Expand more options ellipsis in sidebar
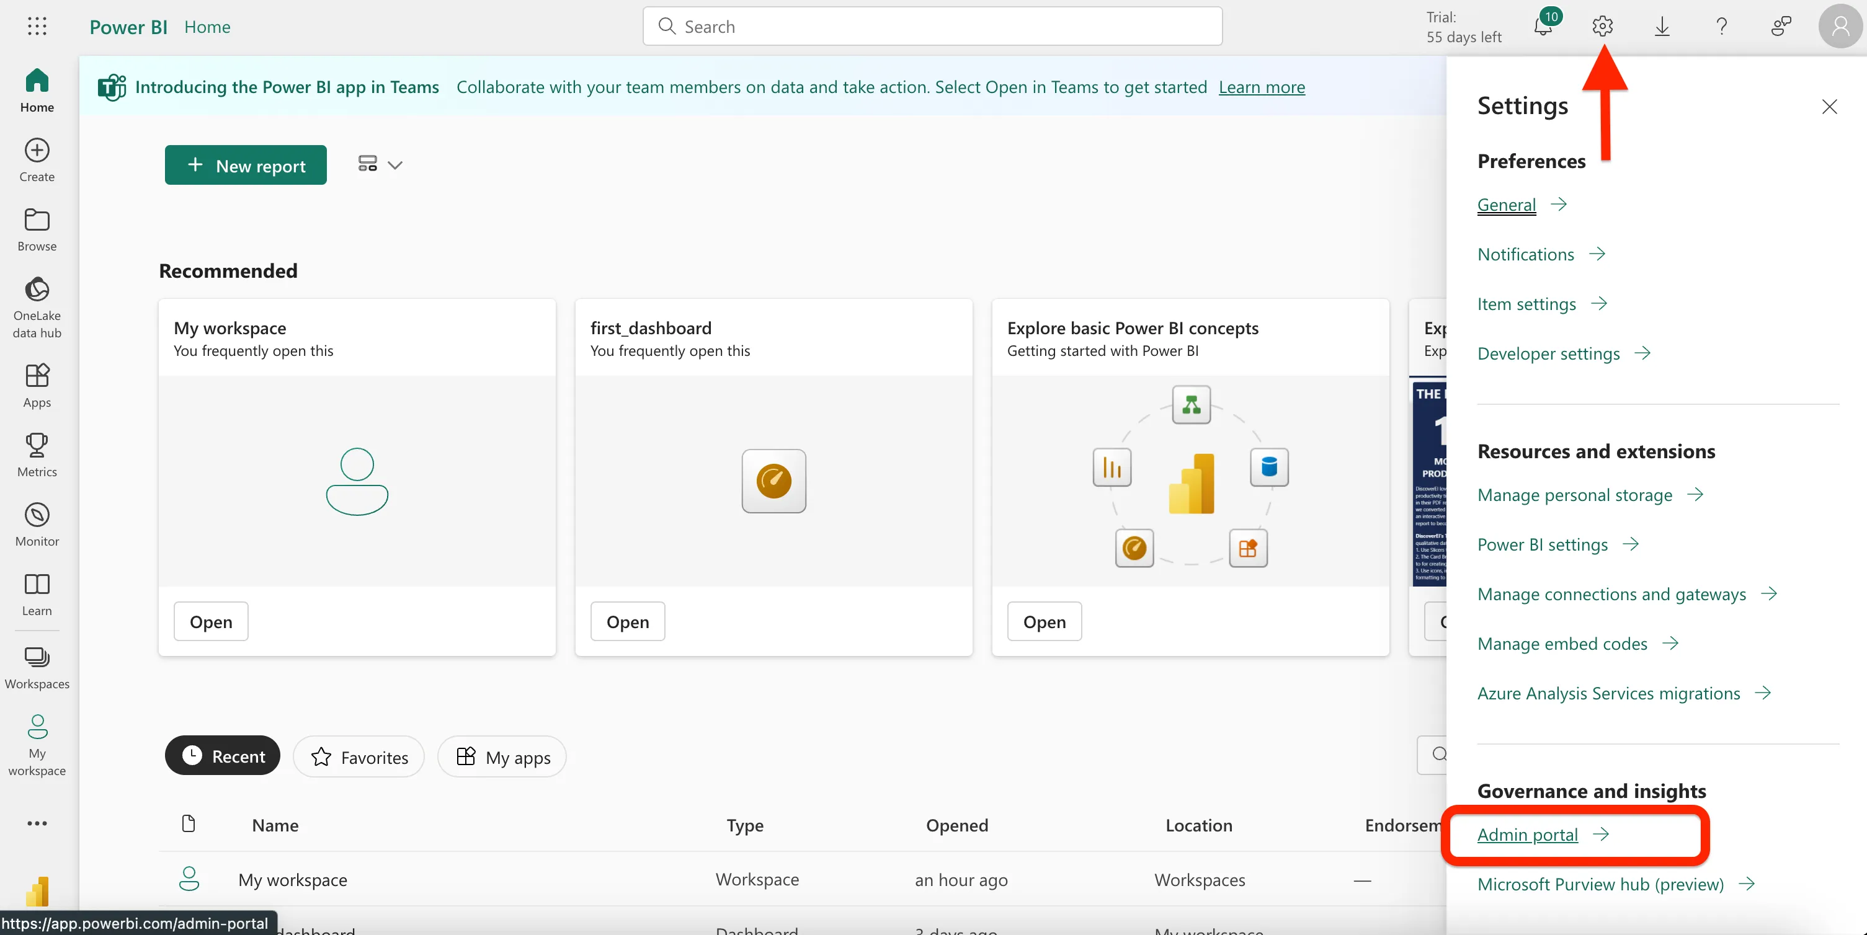The height and width of the screenshot is (935, 1867). pos(37,823)
